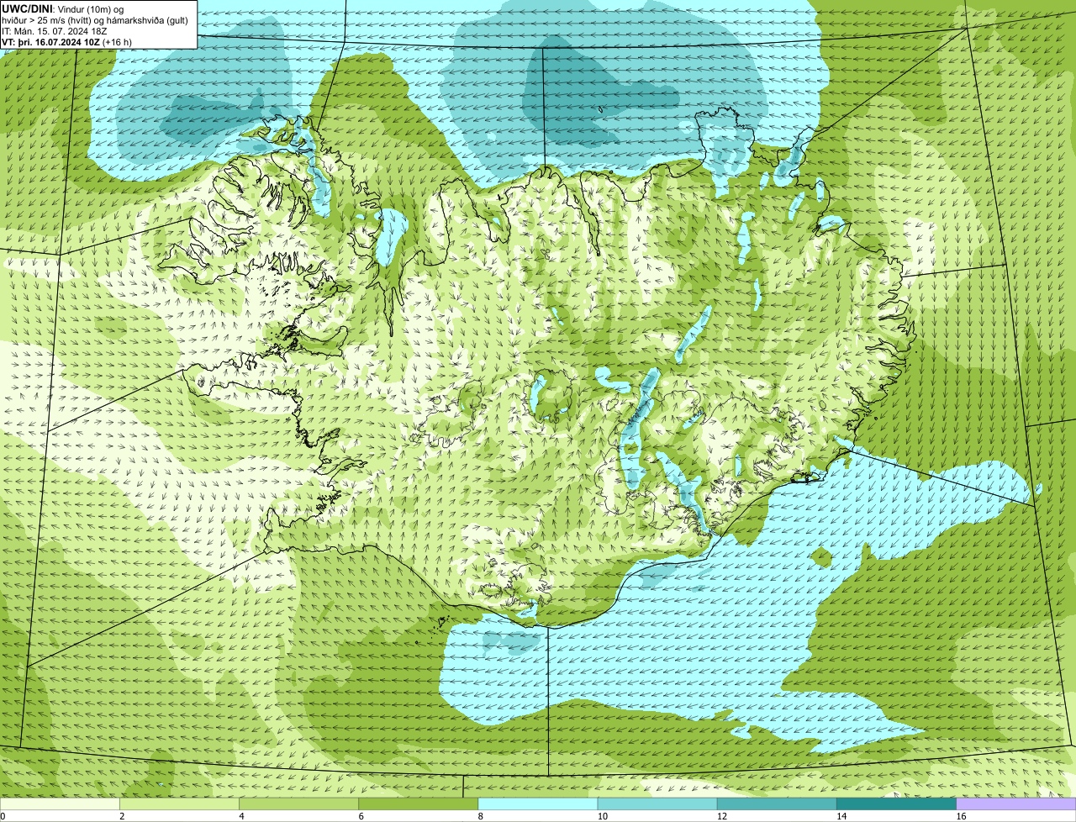Click the legend scale label '6'
Image resolution: width=1076 pixels, height=822 pixels.
(361, 816)
